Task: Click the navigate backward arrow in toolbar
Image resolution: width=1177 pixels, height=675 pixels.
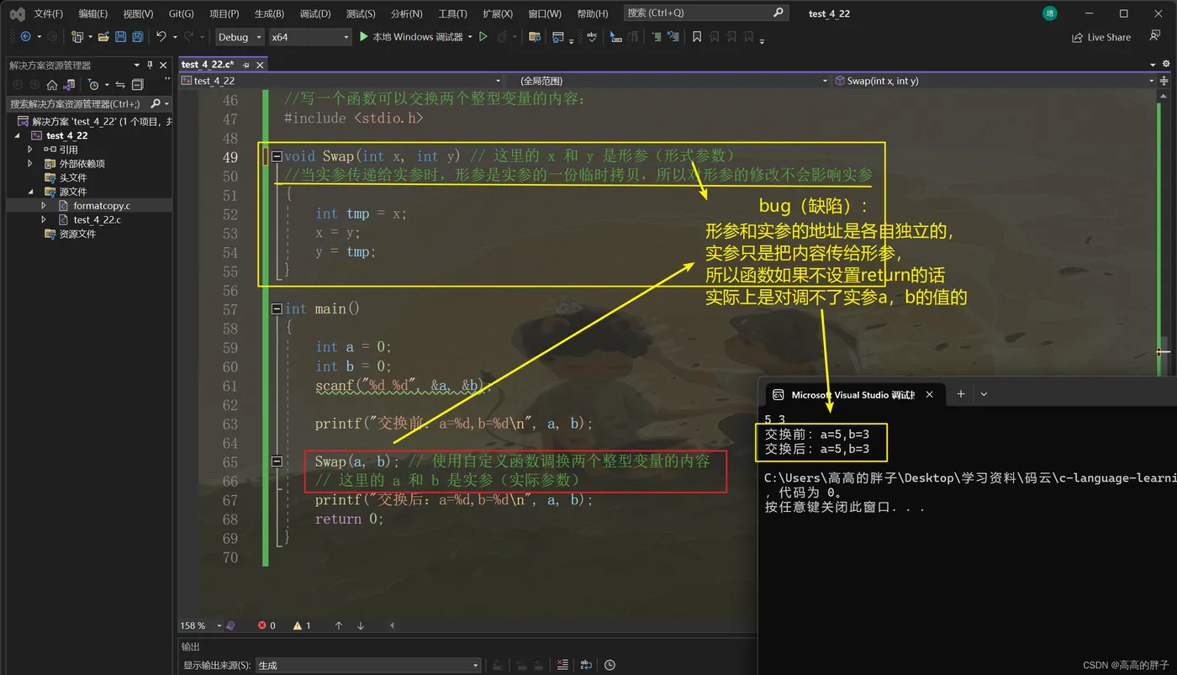Action: pos(25,37)
